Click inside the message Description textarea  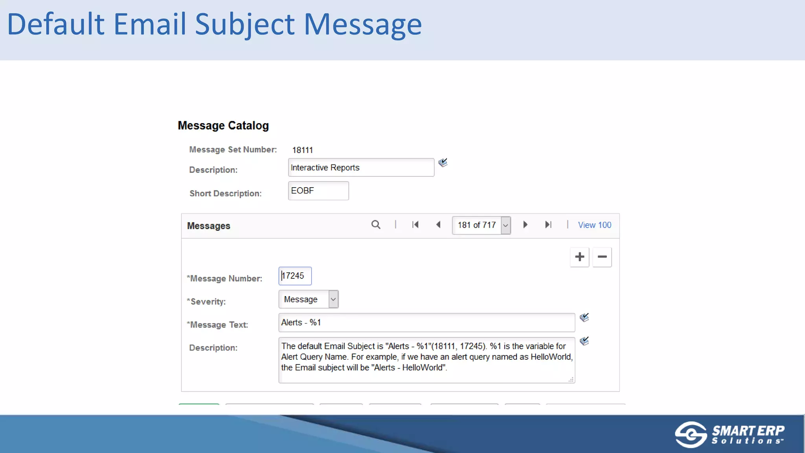(426, 360)
